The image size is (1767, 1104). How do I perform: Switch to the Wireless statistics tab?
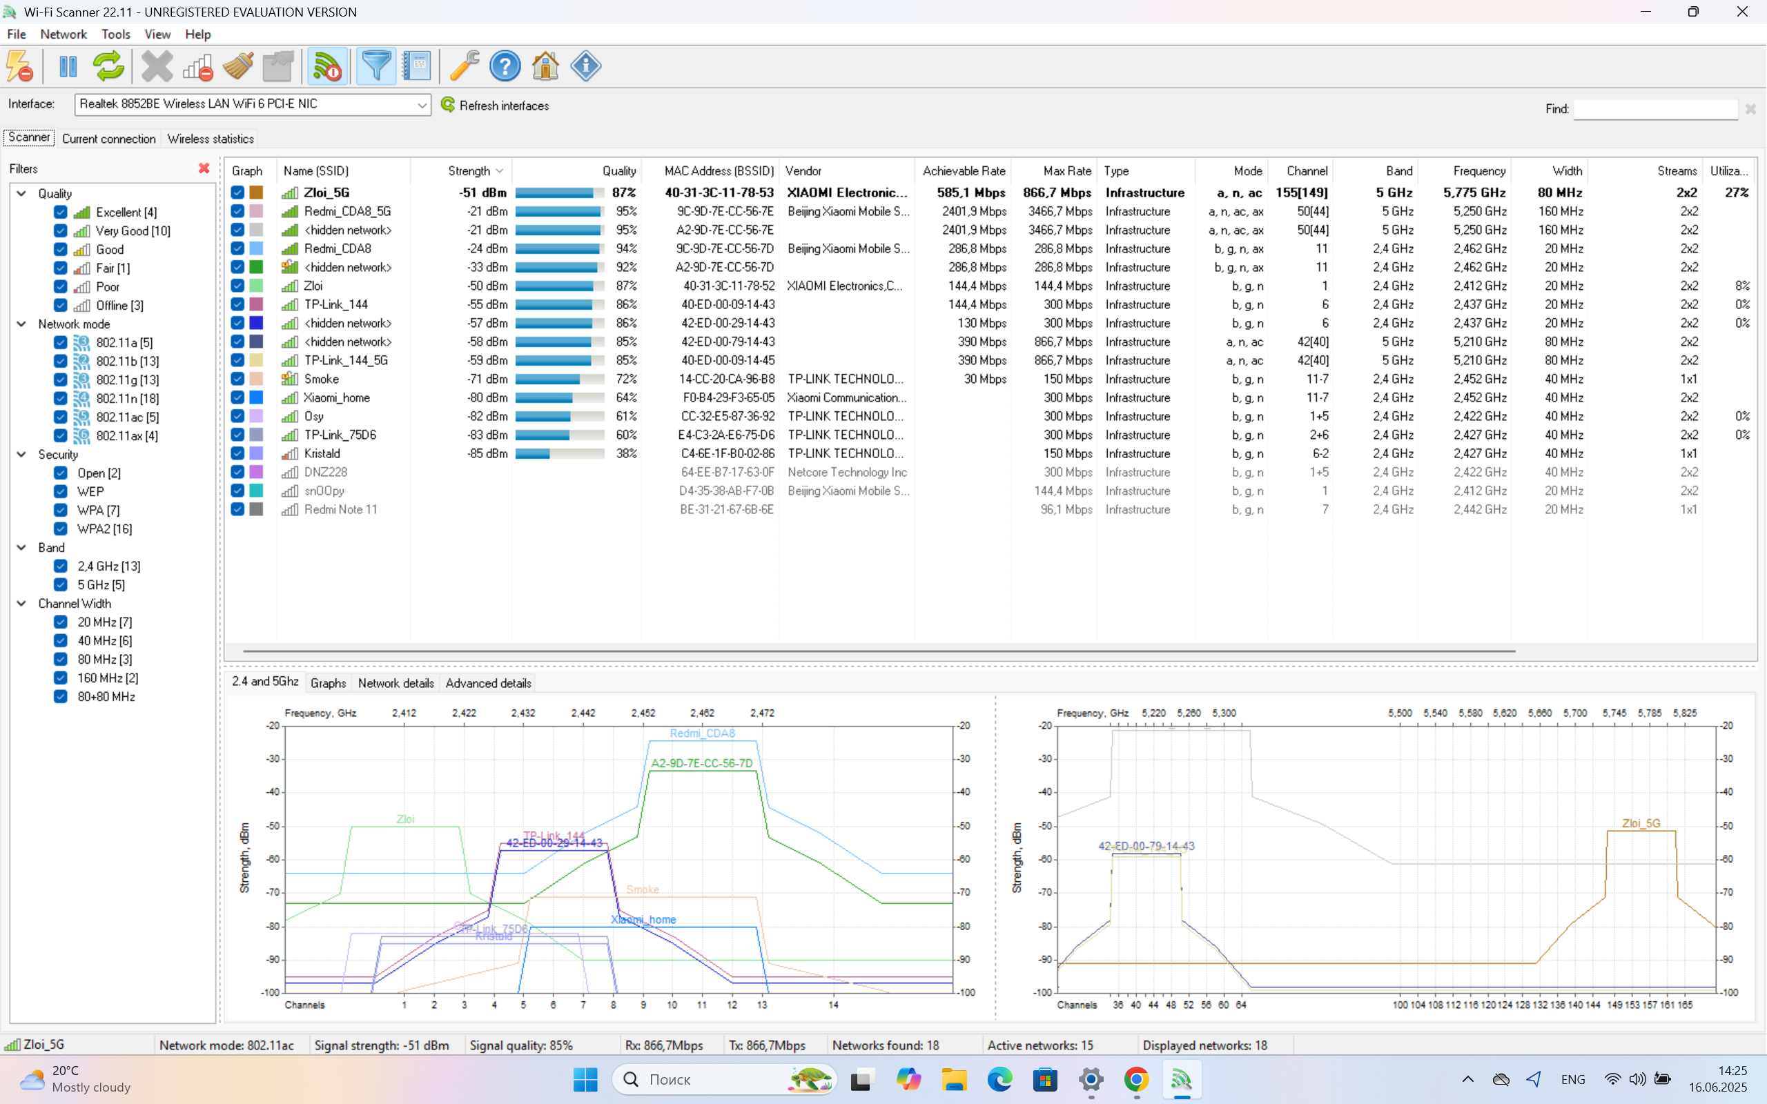[x=211, y=139]
